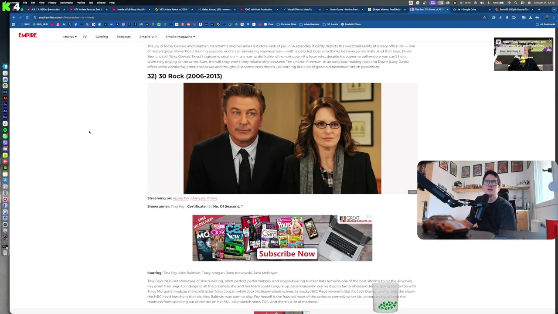Go to the Empire logo homepage
The height and width of the screenshot is (314, 558).
click(27, 35)
